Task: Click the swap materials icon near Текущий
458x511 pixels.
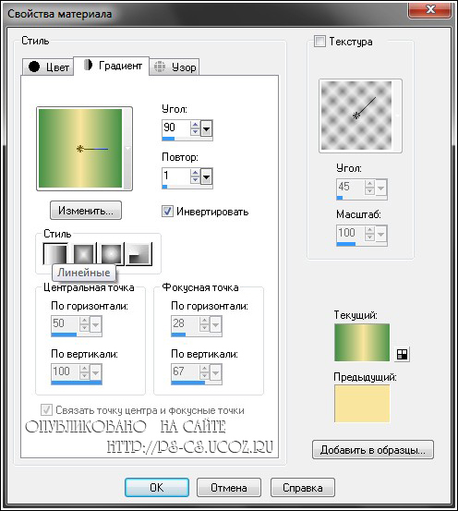Action: [402, 354]
